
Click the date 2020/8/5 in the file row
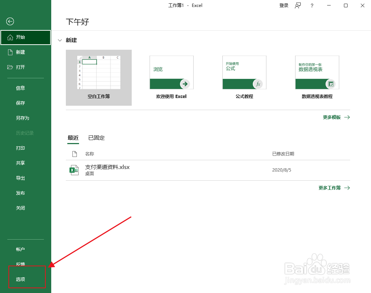[282, 170]
